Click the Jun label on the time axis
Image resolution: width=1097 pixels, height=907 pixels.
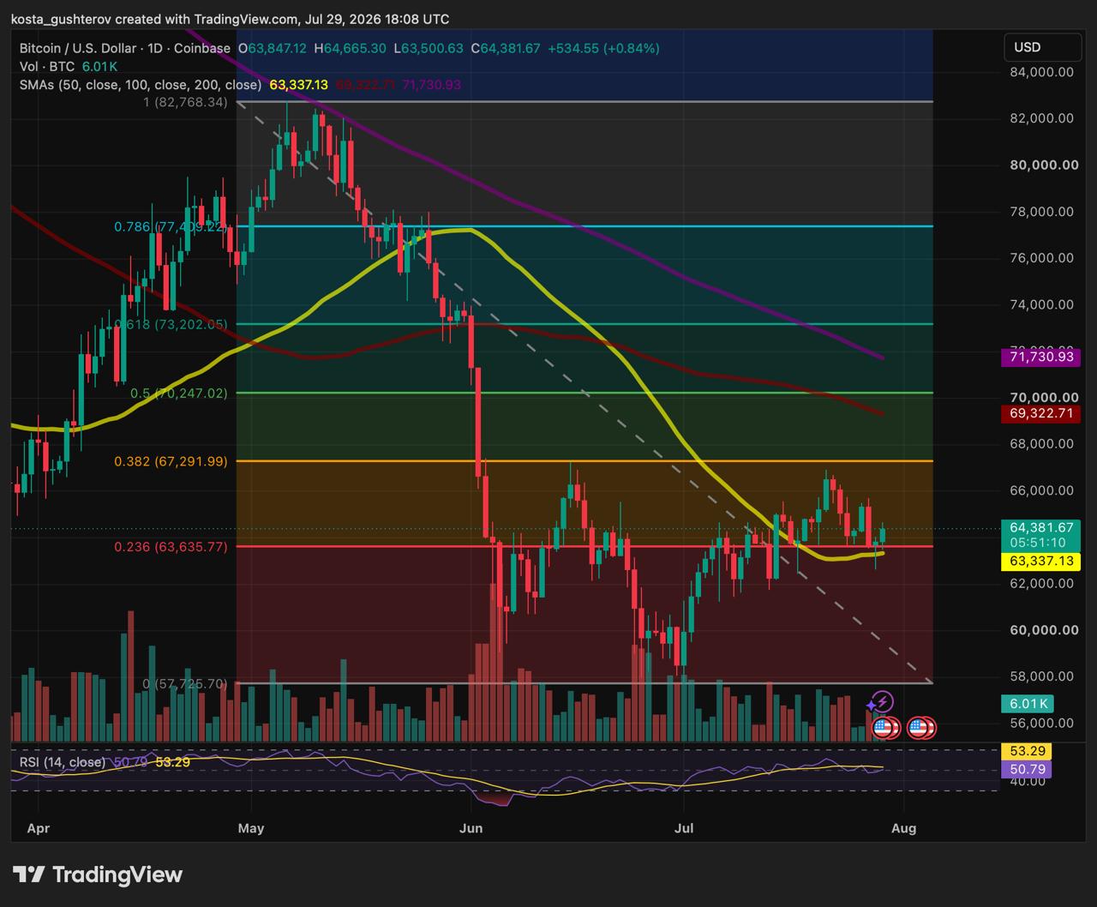pos(471,828)
